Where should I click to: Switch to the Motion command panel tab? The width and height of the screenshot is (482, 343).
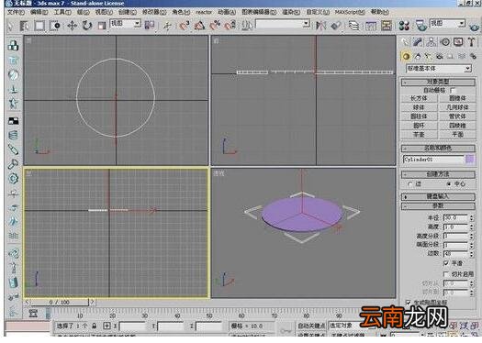[445, 42]
